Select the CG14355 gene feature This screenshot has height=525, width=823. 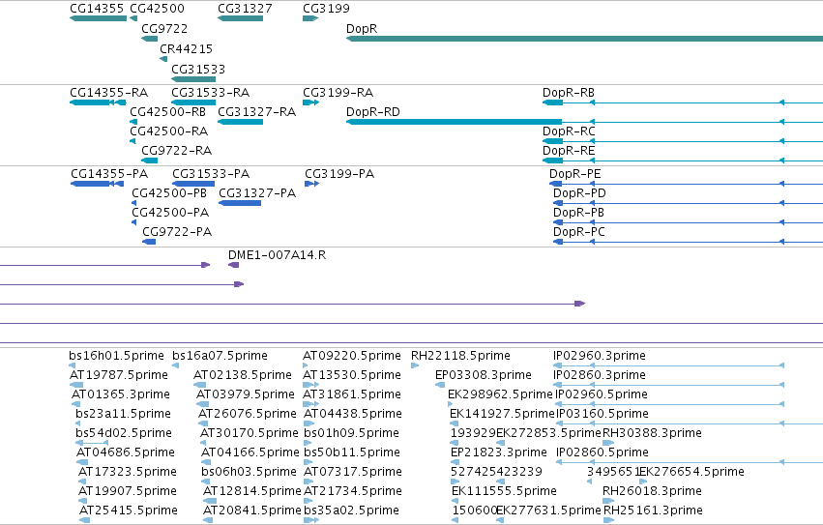tap(98, 18)
